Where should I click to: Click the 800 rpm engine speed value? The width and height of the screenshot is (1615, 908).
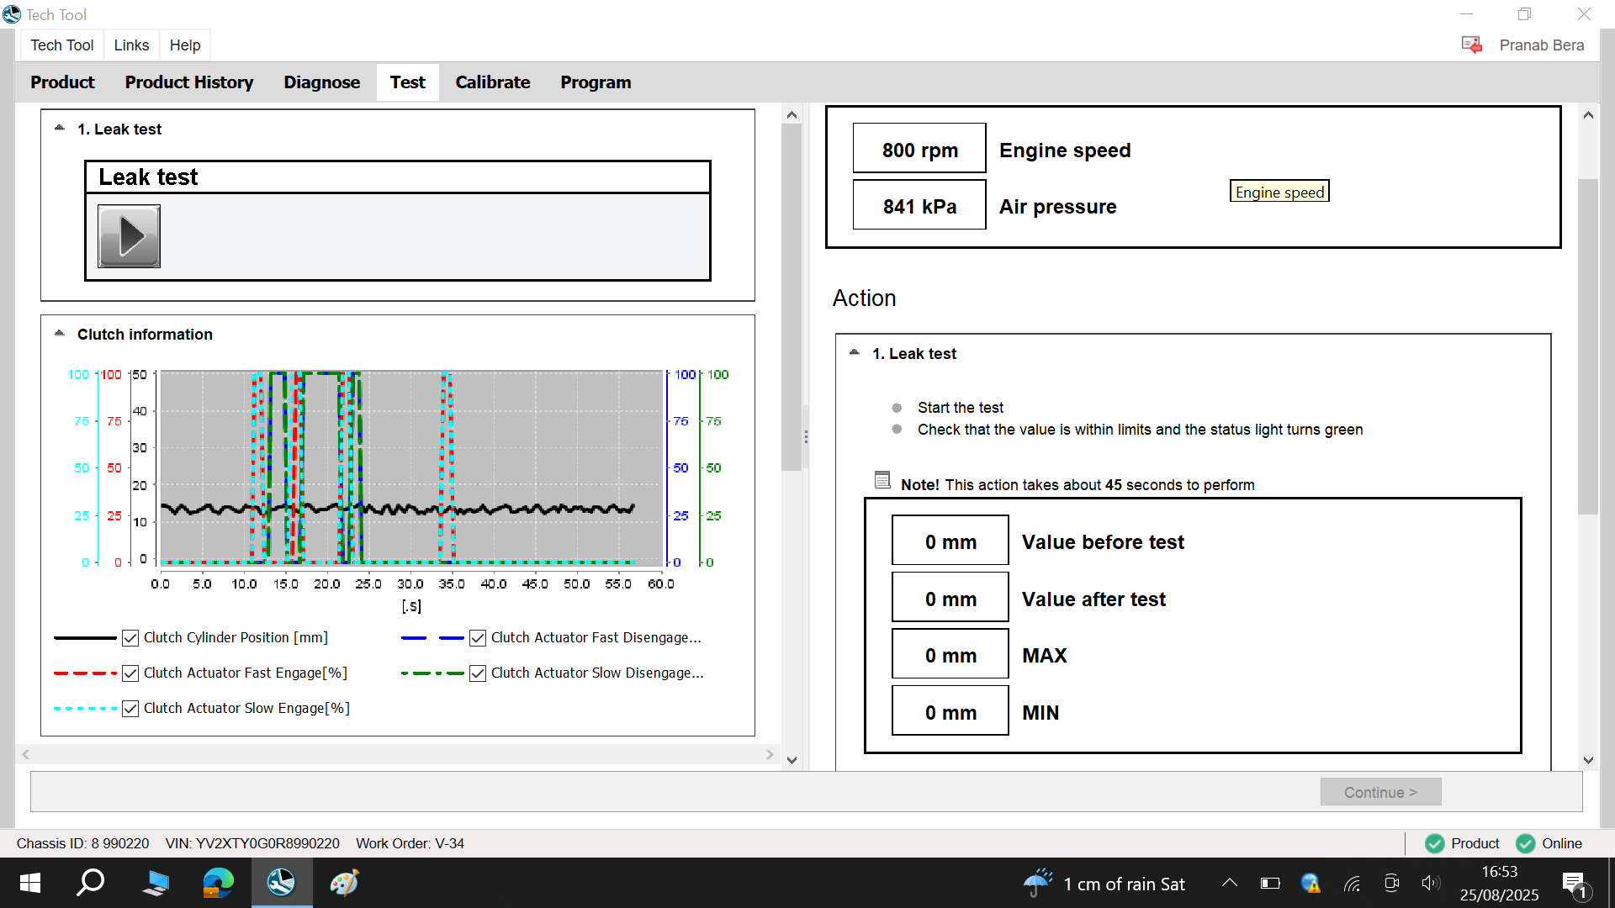[x=919, y=149]
